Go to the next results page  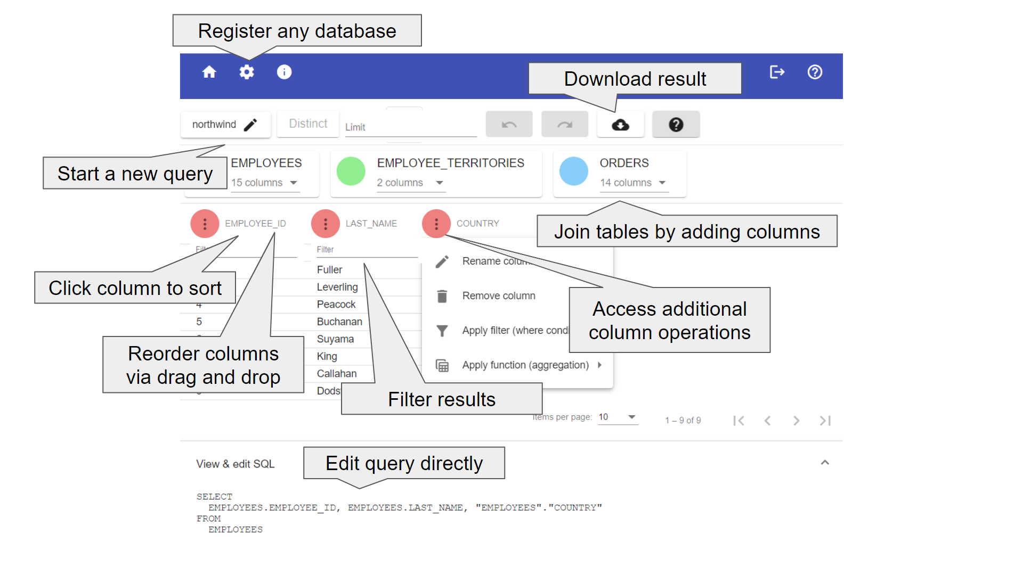point(796,421)
